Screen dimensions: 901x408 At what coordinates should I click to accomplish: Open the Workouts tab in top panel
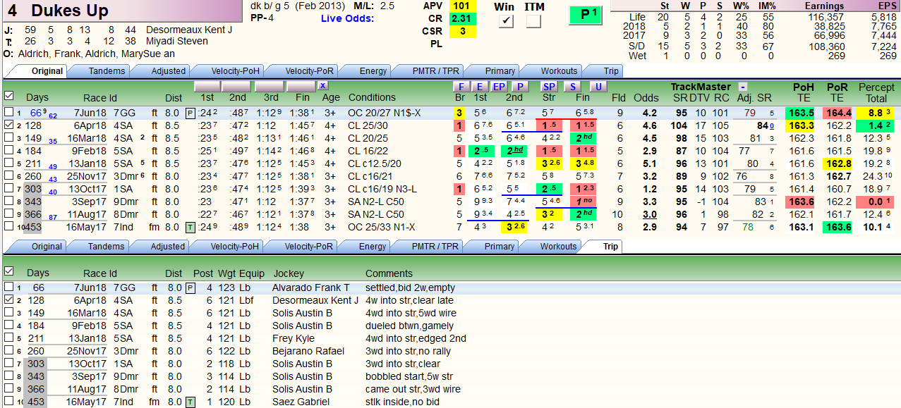[559, 70]
